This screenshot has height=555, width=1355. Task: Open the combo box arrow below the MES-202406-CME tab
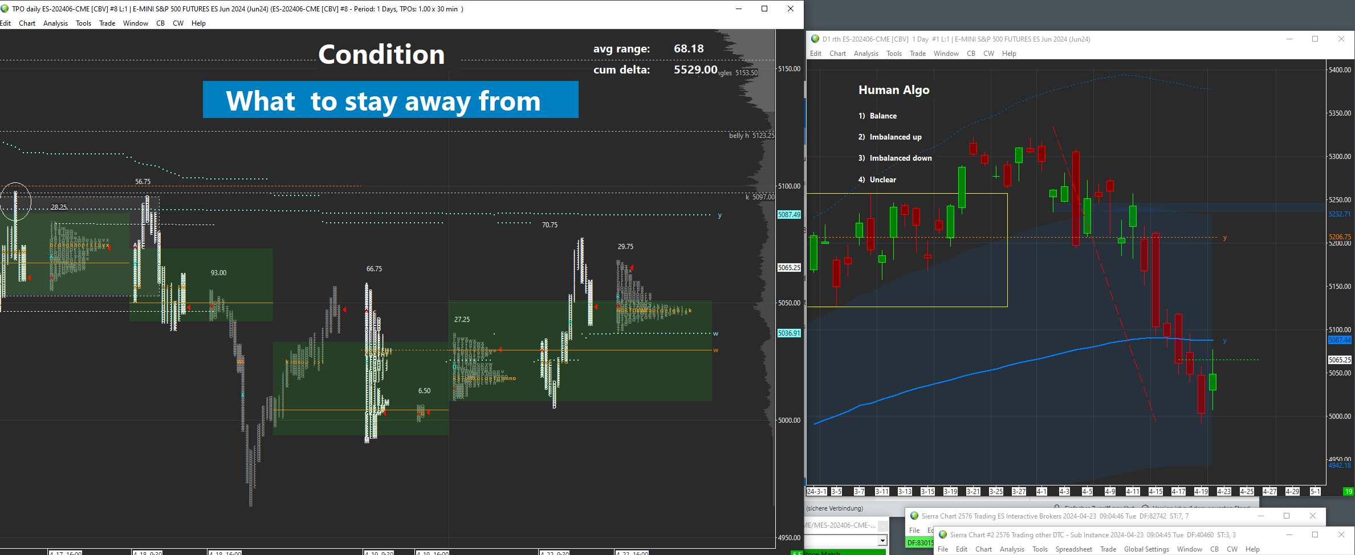882,540
